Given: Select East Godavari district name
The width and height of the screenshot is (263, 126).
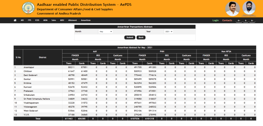Looking at the screenshot, I should tap(30, 75).
